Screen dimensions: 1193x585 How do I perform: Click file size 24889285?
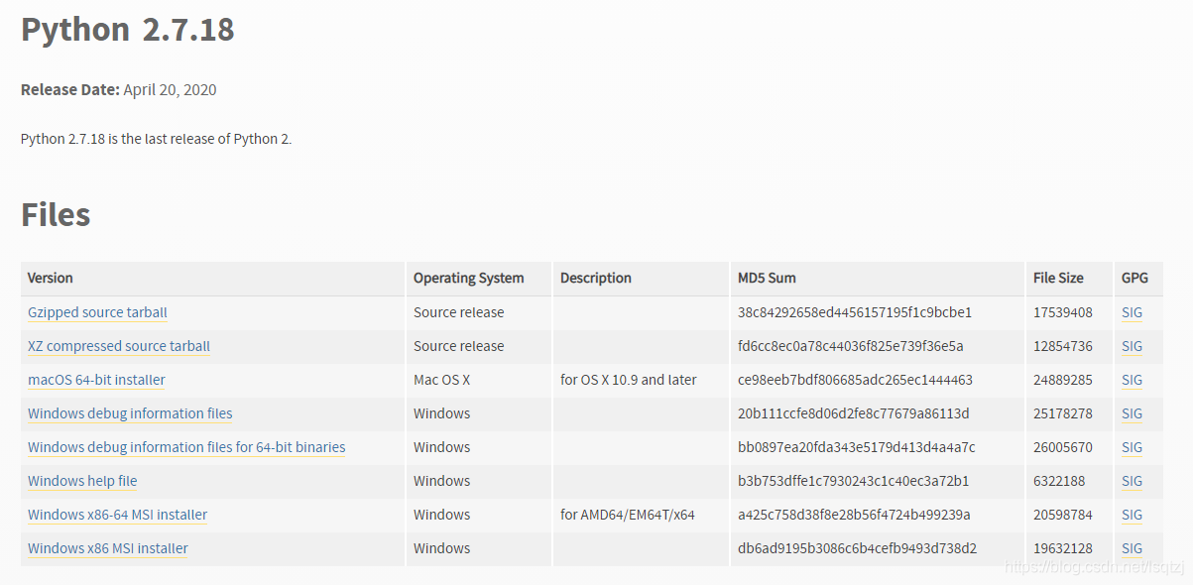click(1063, 380)
